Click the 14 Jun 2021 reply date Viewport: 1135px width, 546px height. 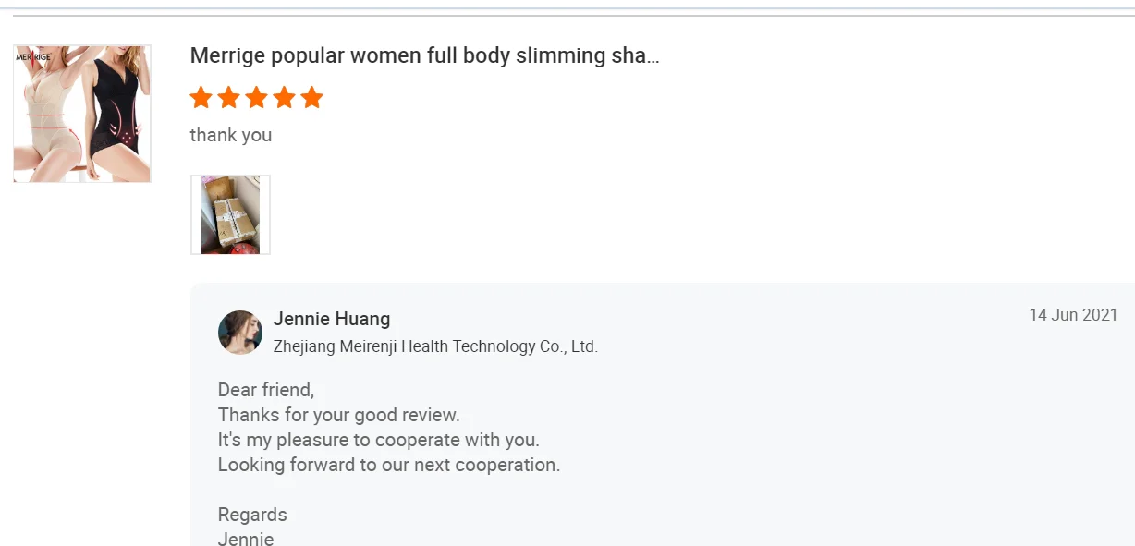point(1073,315)
